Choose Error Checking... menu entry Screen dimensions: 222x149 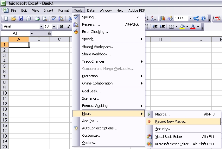pos(109,32)
